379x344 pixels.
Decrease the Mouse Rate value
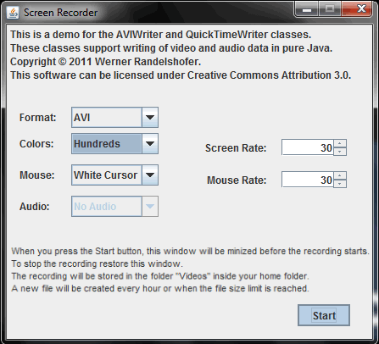tap(340, 184)
